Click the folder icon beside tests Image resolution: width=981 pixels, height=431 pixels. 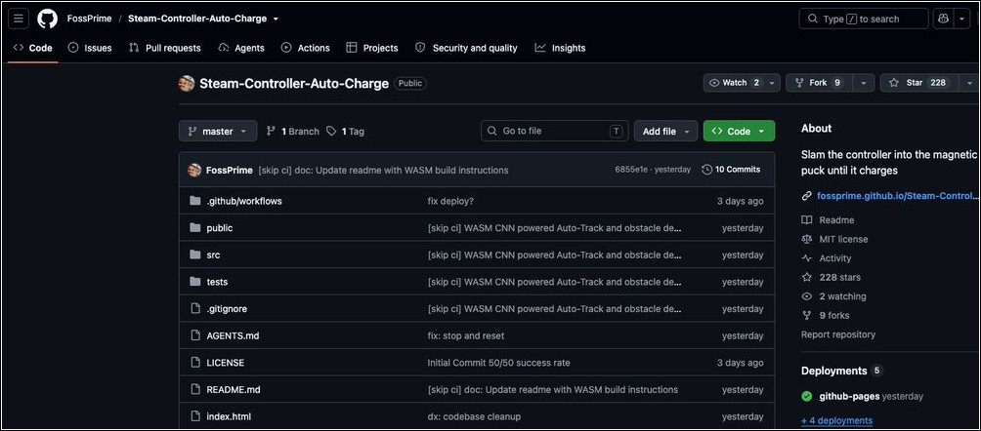click(195, 282)
